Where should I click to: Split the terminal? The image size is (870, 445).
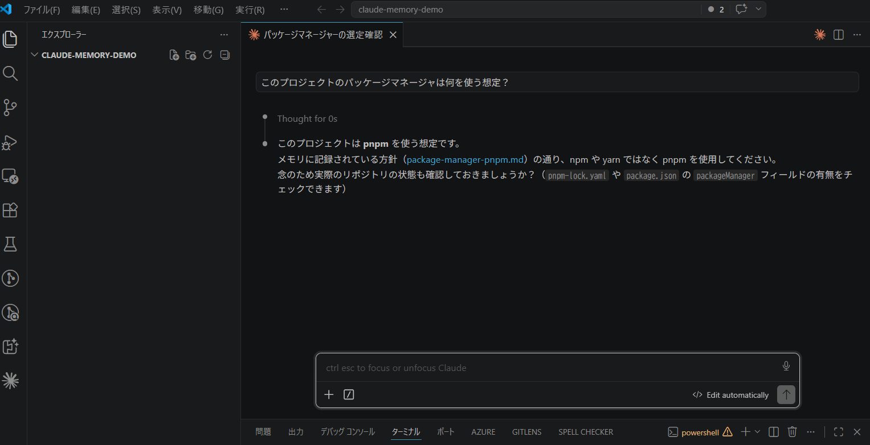[x=774, y=431]
